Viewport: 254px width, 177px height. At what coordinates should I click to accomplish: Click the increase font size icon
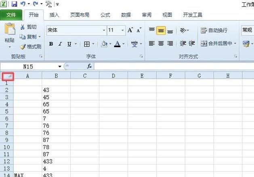click(x=130, y=30)
